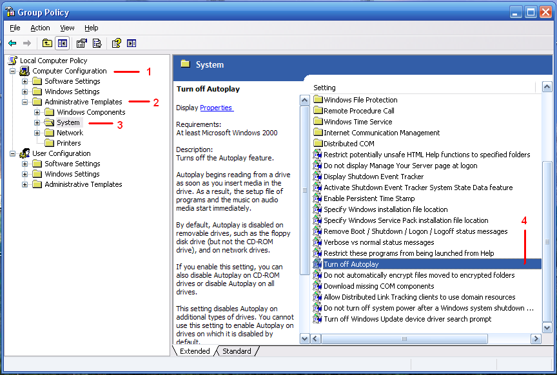
Task: Select Display Shutdown Event Tracker setting
Action: pos(373,177)
